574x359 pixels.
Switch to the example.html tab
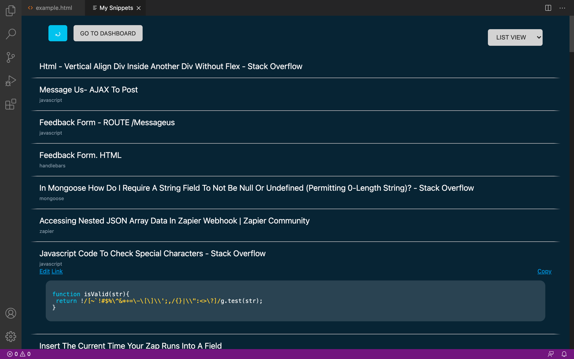53,8
